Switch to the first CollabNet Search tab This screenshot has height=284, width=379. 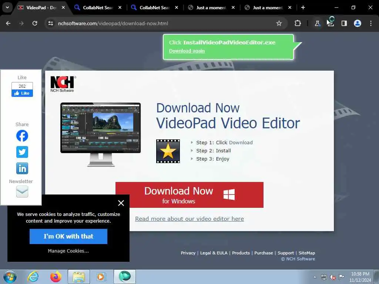98,7
